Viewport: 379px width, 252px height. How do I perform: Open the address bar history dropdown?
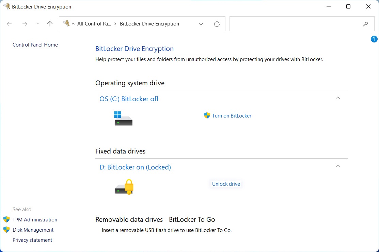201,24
